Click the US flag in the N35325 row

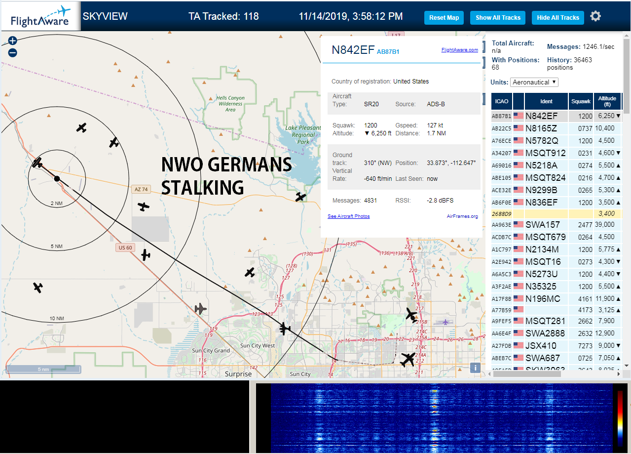click(x=519, y=287)
